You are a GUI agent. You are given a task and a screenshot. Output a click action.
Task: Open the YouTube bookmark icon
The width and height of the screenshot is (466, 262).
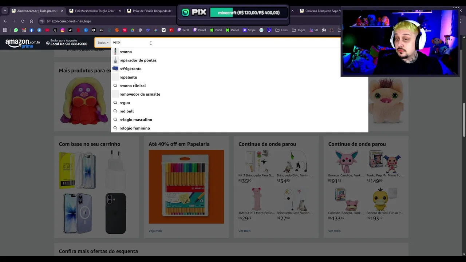pyautogui.click(x=47, y=30)
